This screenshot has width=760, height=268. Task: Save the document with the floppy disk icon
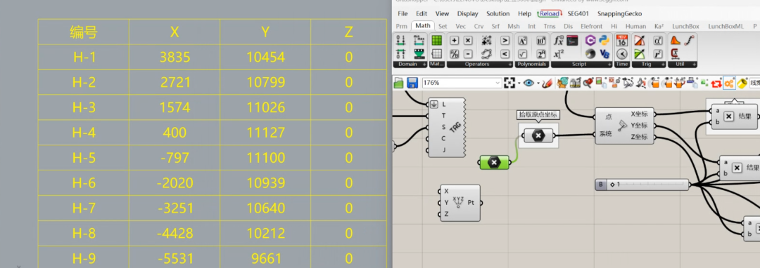[x=412, y=83]
